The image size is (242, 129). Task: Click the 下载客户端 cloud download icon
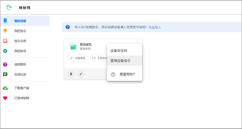click(5, 88)
